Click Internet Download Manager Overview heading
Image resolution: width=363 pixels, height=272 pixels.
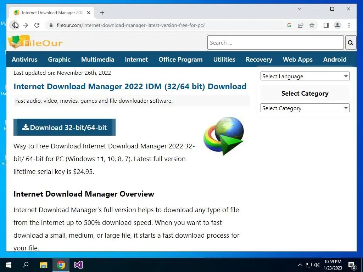pos(84,194)
